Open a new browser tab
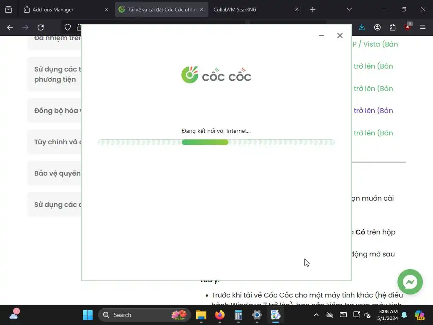The image size is (433, 325). (x=312, y=10)
